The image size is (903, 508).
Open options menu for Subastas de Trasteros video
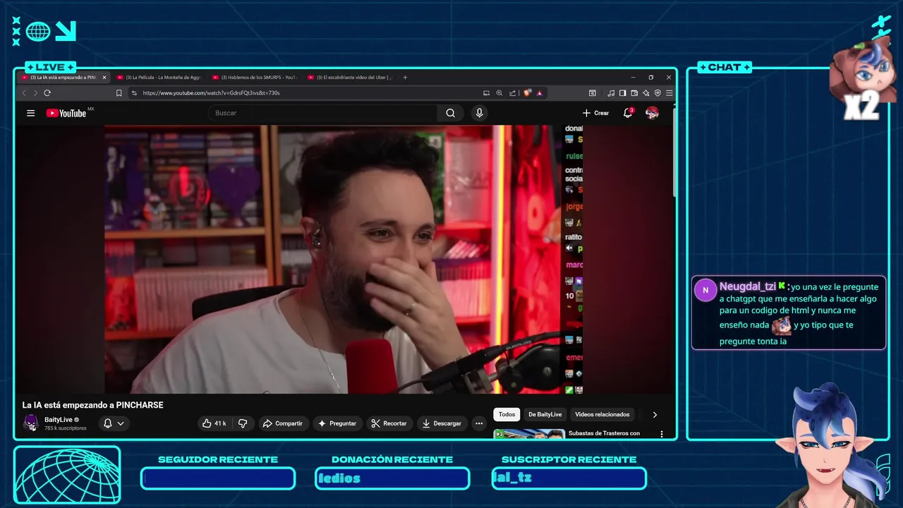click(662, 434)
